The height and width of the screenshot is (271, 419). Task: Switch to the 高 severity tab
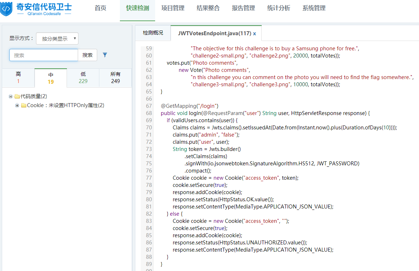click(x=18, y=78)
